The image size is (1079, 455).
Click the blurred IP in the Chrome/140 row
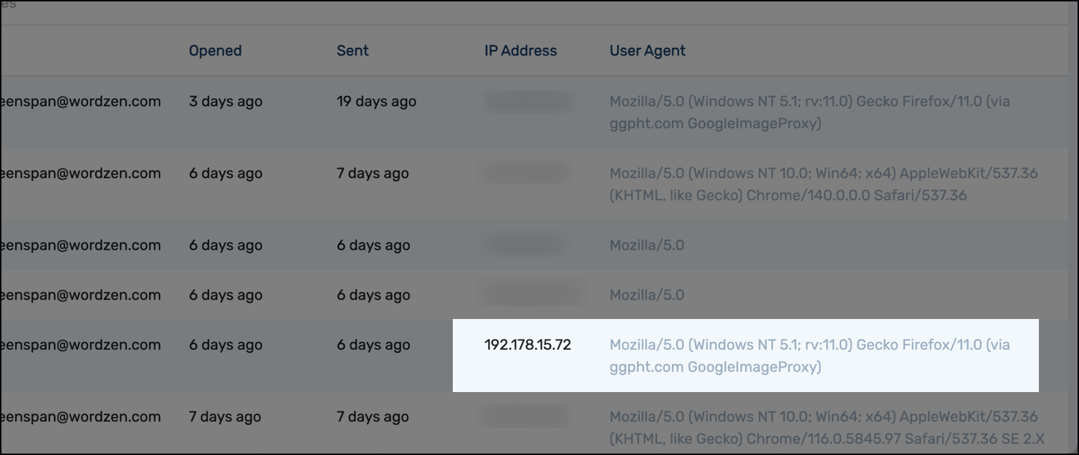pos(527,173)
